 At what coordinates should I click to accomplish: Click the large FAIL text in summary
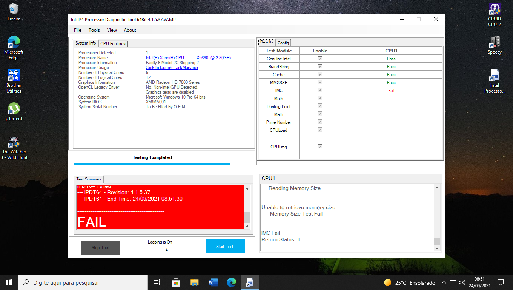(92, 222)
